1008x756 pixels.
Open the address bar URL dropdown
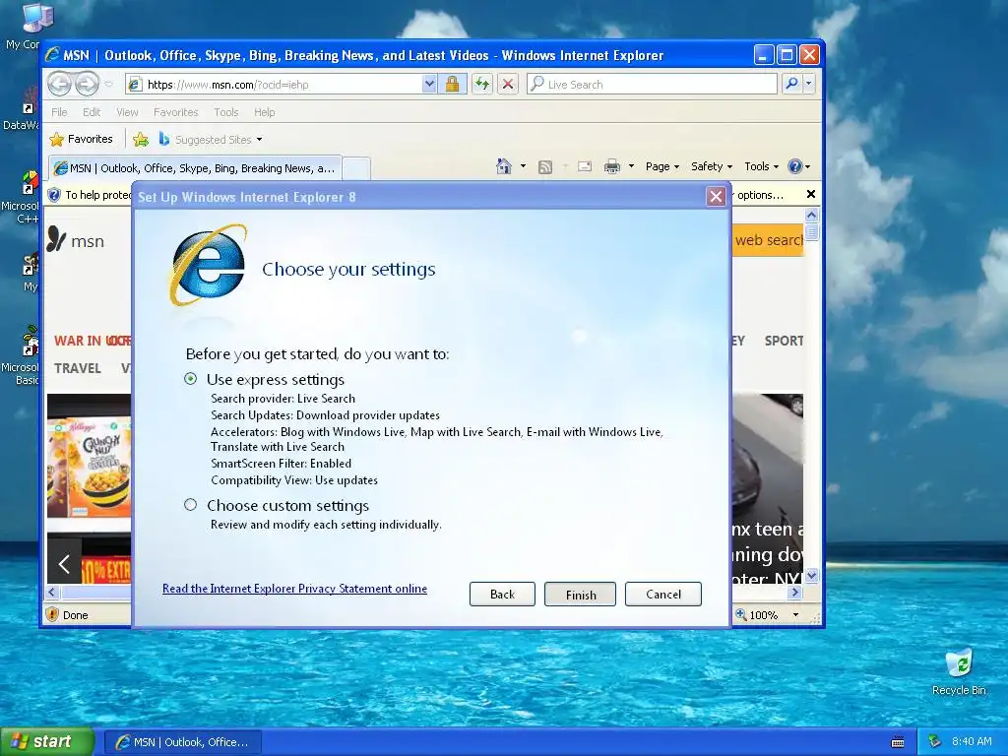click(x=429, y=84)
